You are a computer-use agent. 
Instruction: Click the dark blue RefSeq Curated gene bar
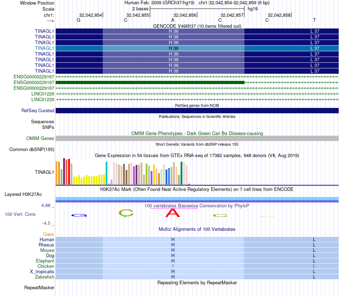point(197,111)
